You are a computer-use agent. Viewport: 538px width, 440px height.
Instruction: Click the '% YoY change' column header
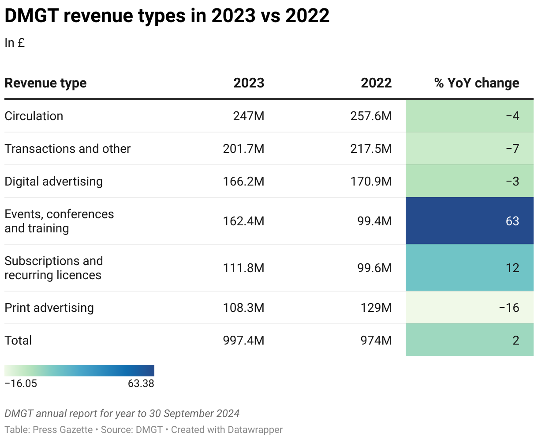[x=477, y=83]
